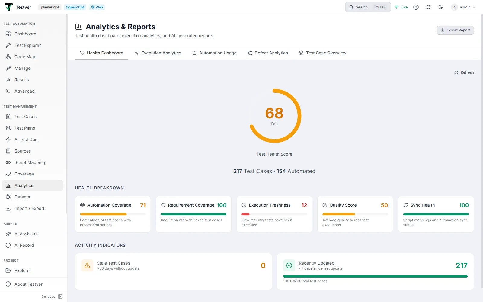Click the Script Mapping link icon
Screen dimensions: 483x302
8,162
